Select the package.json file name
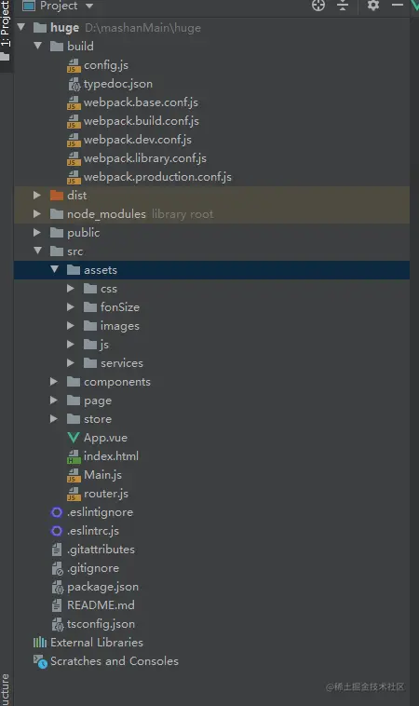Image resolution: width=419 pixels, height=706 pixels. point(102,587)
